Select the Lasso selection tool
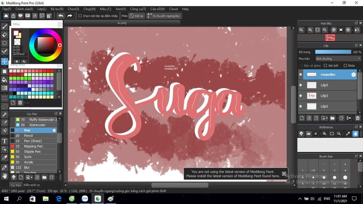 (x=4, y=106)
